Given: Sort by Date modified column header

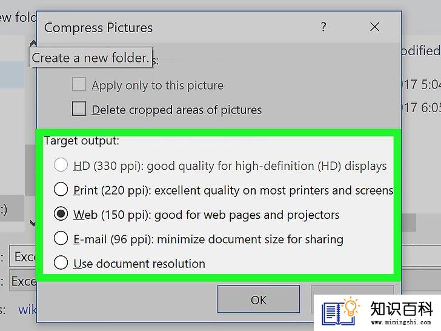Looking at the screenshot, I should 421,51.
